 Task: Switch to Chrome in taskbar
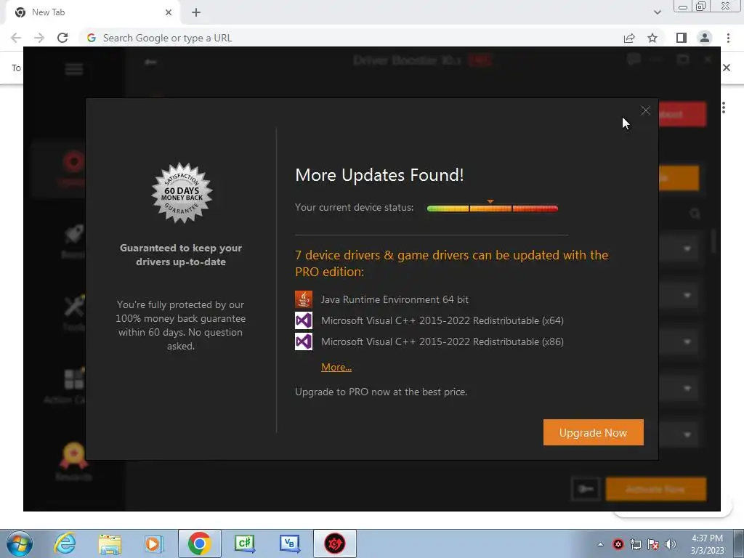coord(199,543)
